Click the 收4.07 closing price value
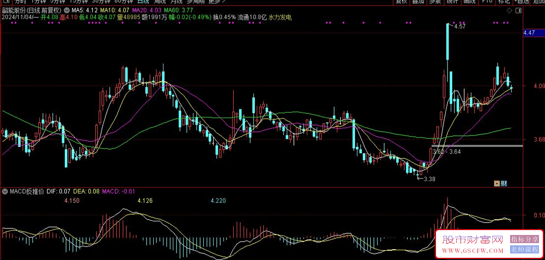The width and height of the screenshot is (545, 260). click(x=107, y=17)
